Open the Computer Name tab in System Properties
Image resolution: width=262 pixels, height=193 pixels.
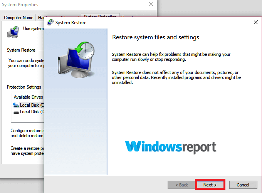click(x=18, y=18)
